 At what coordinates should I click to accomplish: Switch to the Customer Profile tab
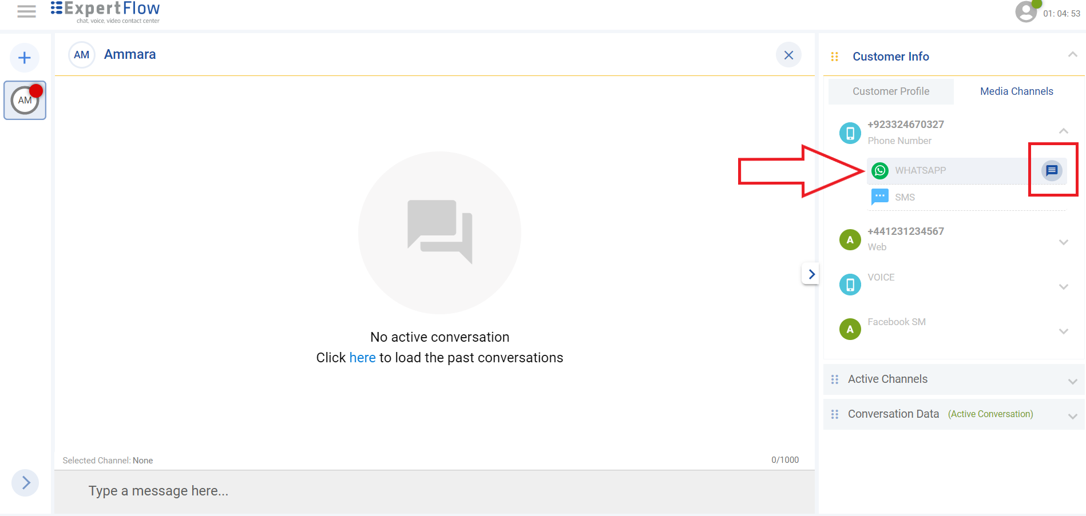point(890,91)
